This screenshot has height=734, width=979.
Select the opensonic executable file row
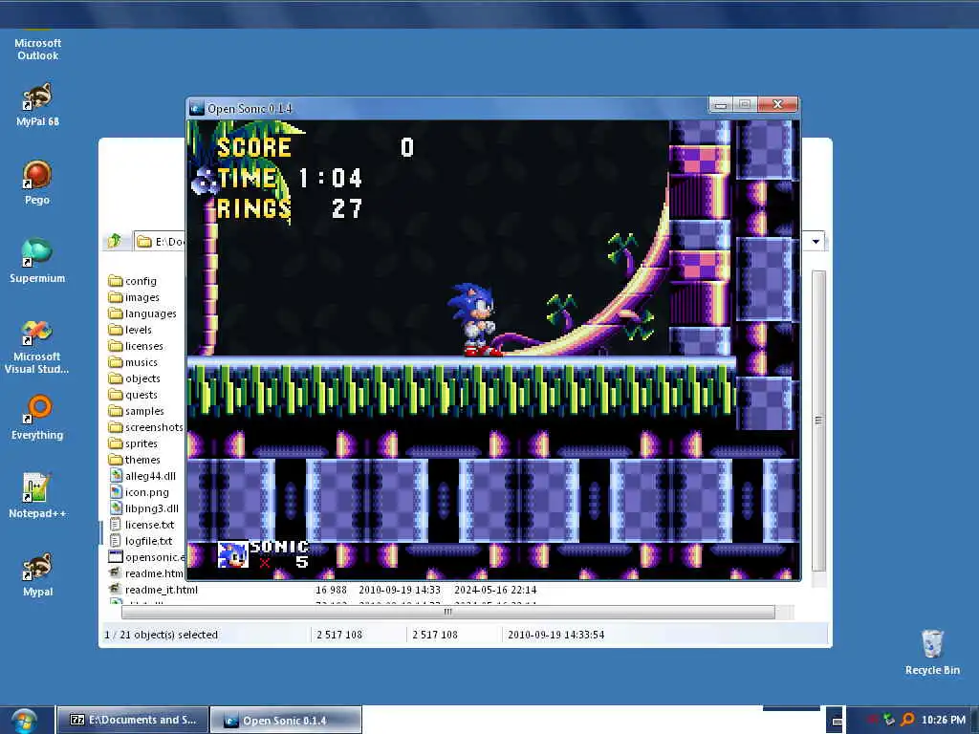[x=146, y=557]
